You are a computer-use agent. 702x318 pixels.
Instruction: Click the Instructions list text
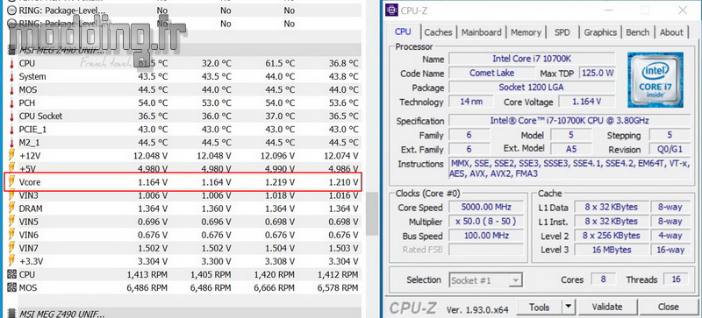[x=569, y=168]
